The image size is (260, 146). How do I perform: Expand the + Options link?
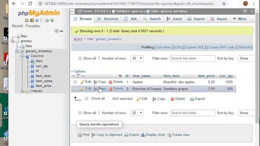[x=78, y=71]
